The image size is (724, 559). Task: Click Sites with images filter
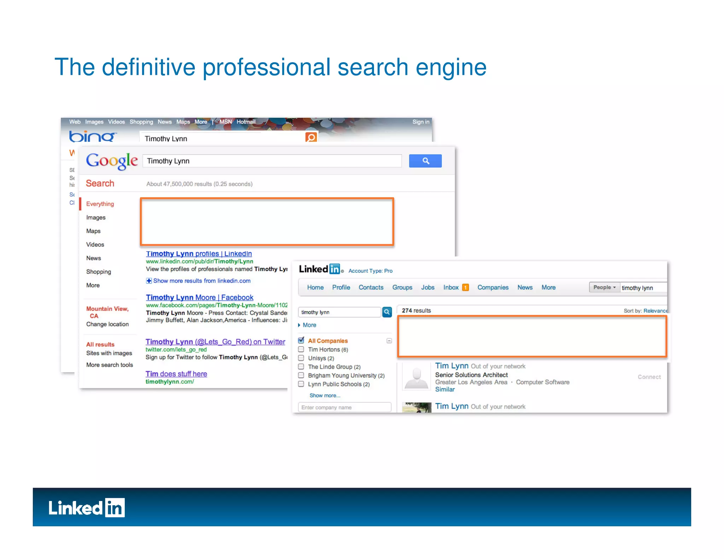pos(109,353)
